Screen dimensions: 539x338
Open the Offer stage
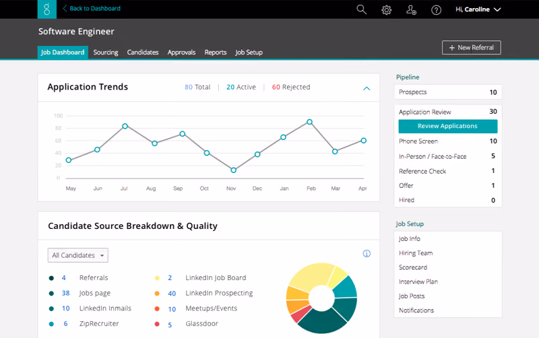click(448, 185)
